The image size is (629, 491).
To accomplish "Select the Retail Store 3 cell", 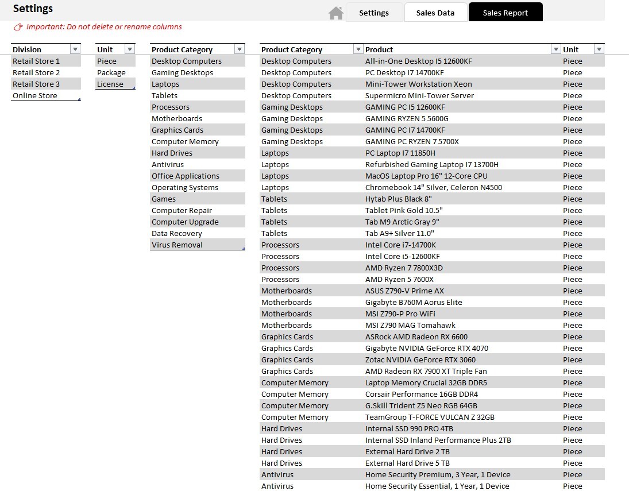I will [x=46, y=84].
